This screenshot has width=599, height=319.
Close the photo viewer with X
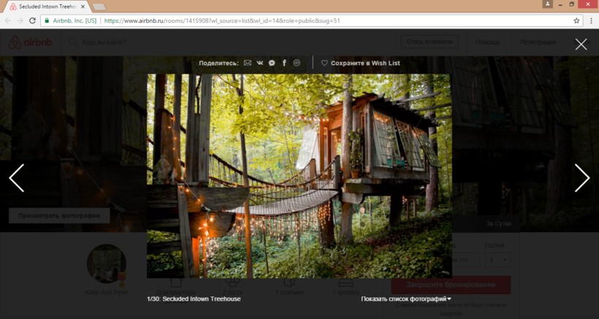coord(581,45)
